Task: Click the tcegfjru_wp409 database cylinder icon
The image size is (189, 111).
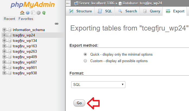Action: point(10,57)
